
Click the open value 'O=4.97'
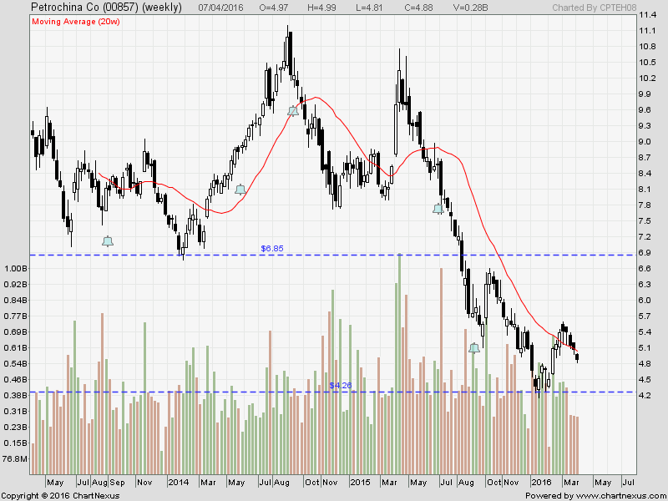pyautogui.click(x=274, y=8)
